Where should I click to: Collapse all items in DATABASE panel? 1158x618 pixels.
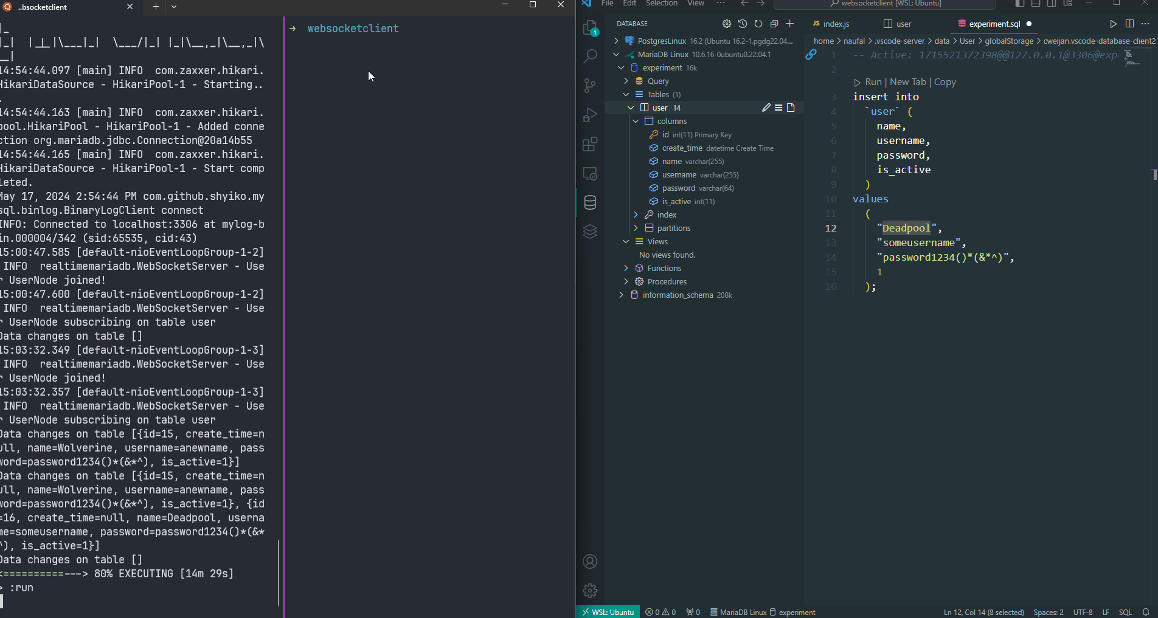774,24
